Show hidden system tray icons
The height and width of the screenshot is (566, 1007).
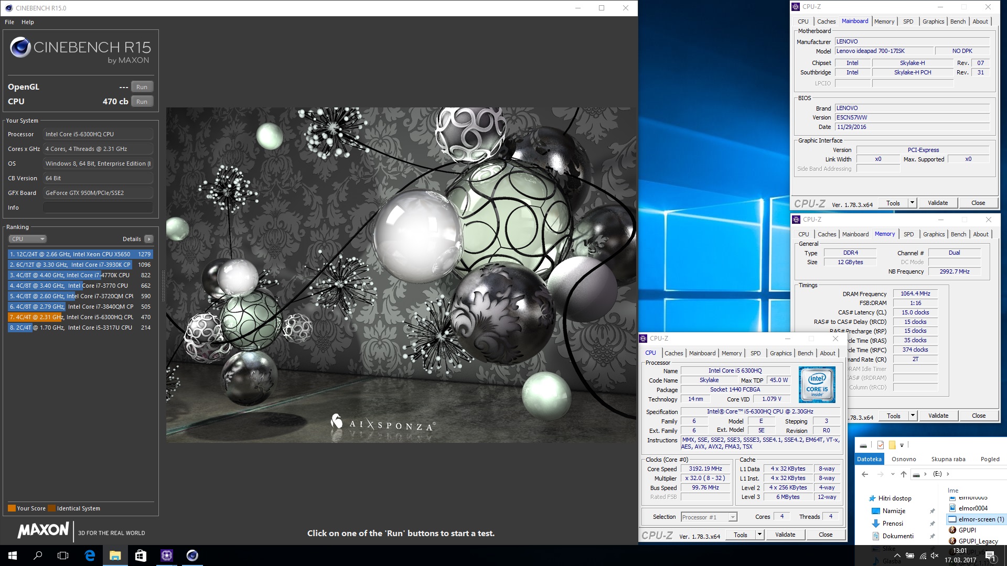point(897,556)
